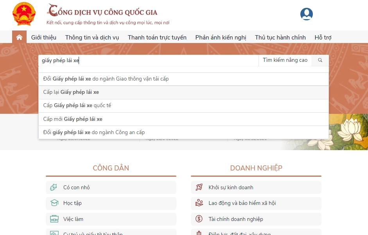
Task: Click the graduation cap icon for Học tập
Action: (x=54, y=203)
